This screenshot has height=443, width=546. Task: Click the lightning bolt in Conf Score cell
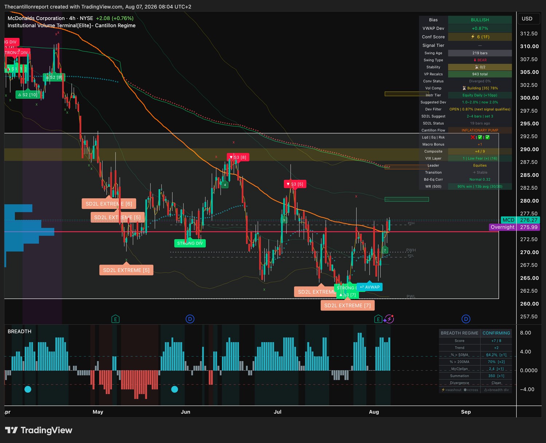click(x=473, y=37)
